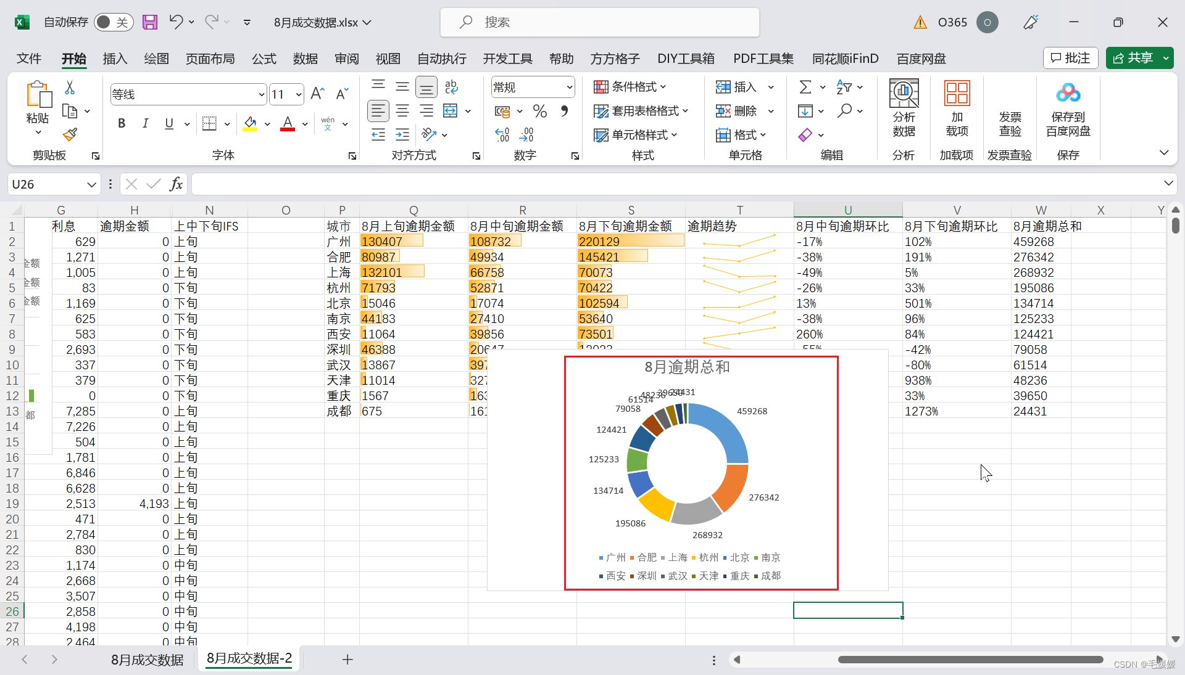Toggle Bold formatting
The image size is (1185, 675).
tap(122, 123)
